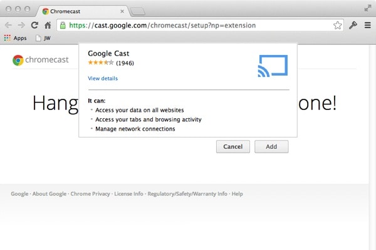Open Google footer link
Image resolution: width=376 pixels, height=250 pixels.
pos(19,194)
